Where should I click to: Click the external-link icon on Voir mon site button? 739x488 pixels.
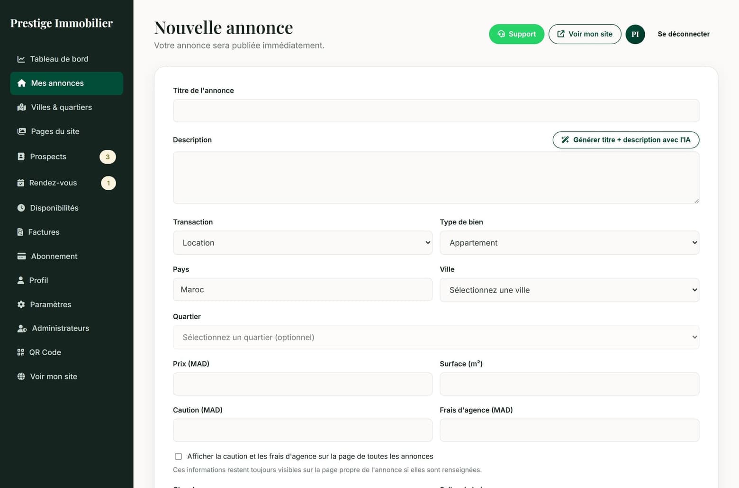pos(561,34)
